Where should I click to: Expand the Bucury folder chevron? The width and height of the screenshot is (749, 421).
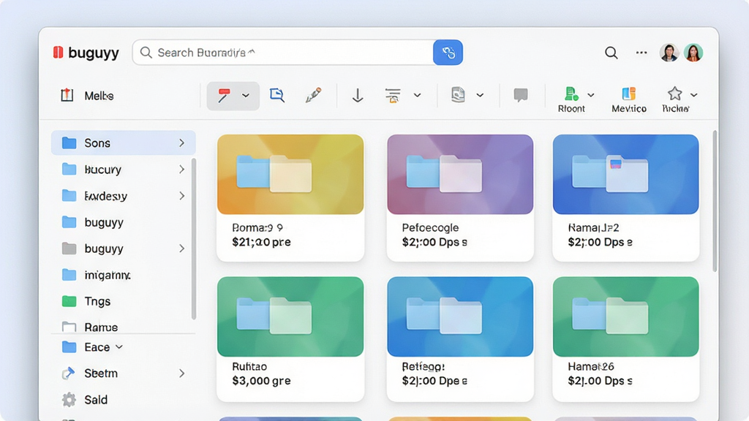pyautogui.click(x=181, y=170)
